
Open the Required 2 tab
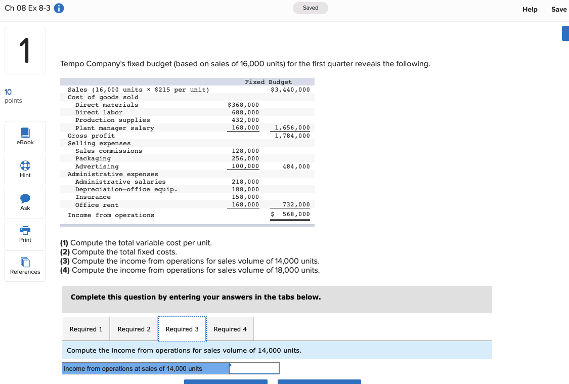click(x=134, y=329)
